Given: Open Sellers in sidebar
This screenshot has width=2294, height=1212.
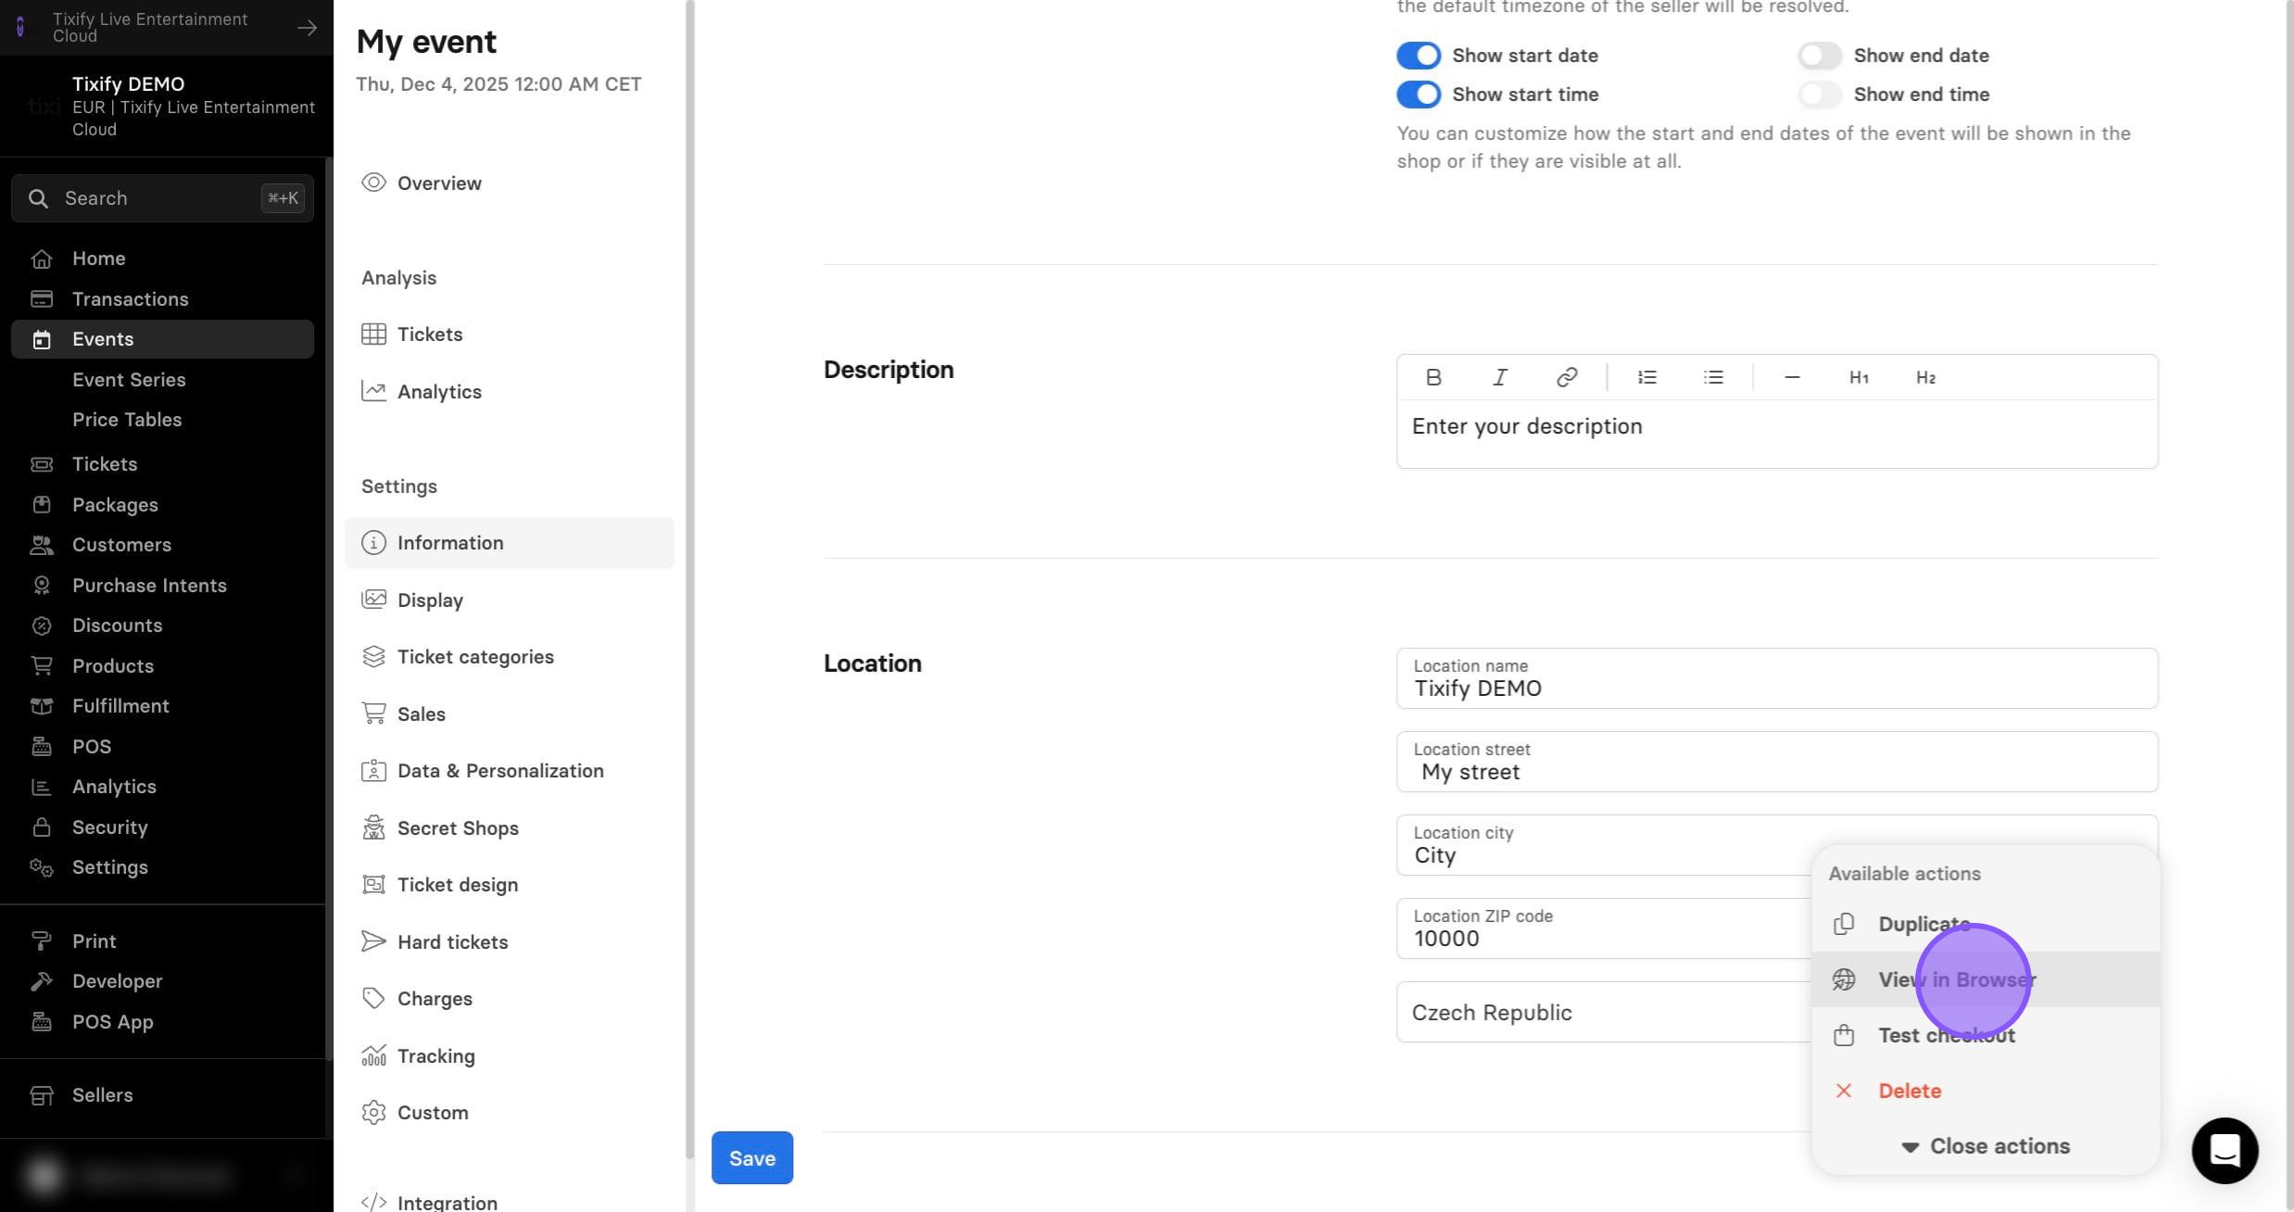Looking at the screenshot, I should click(x=162, y=1095).
